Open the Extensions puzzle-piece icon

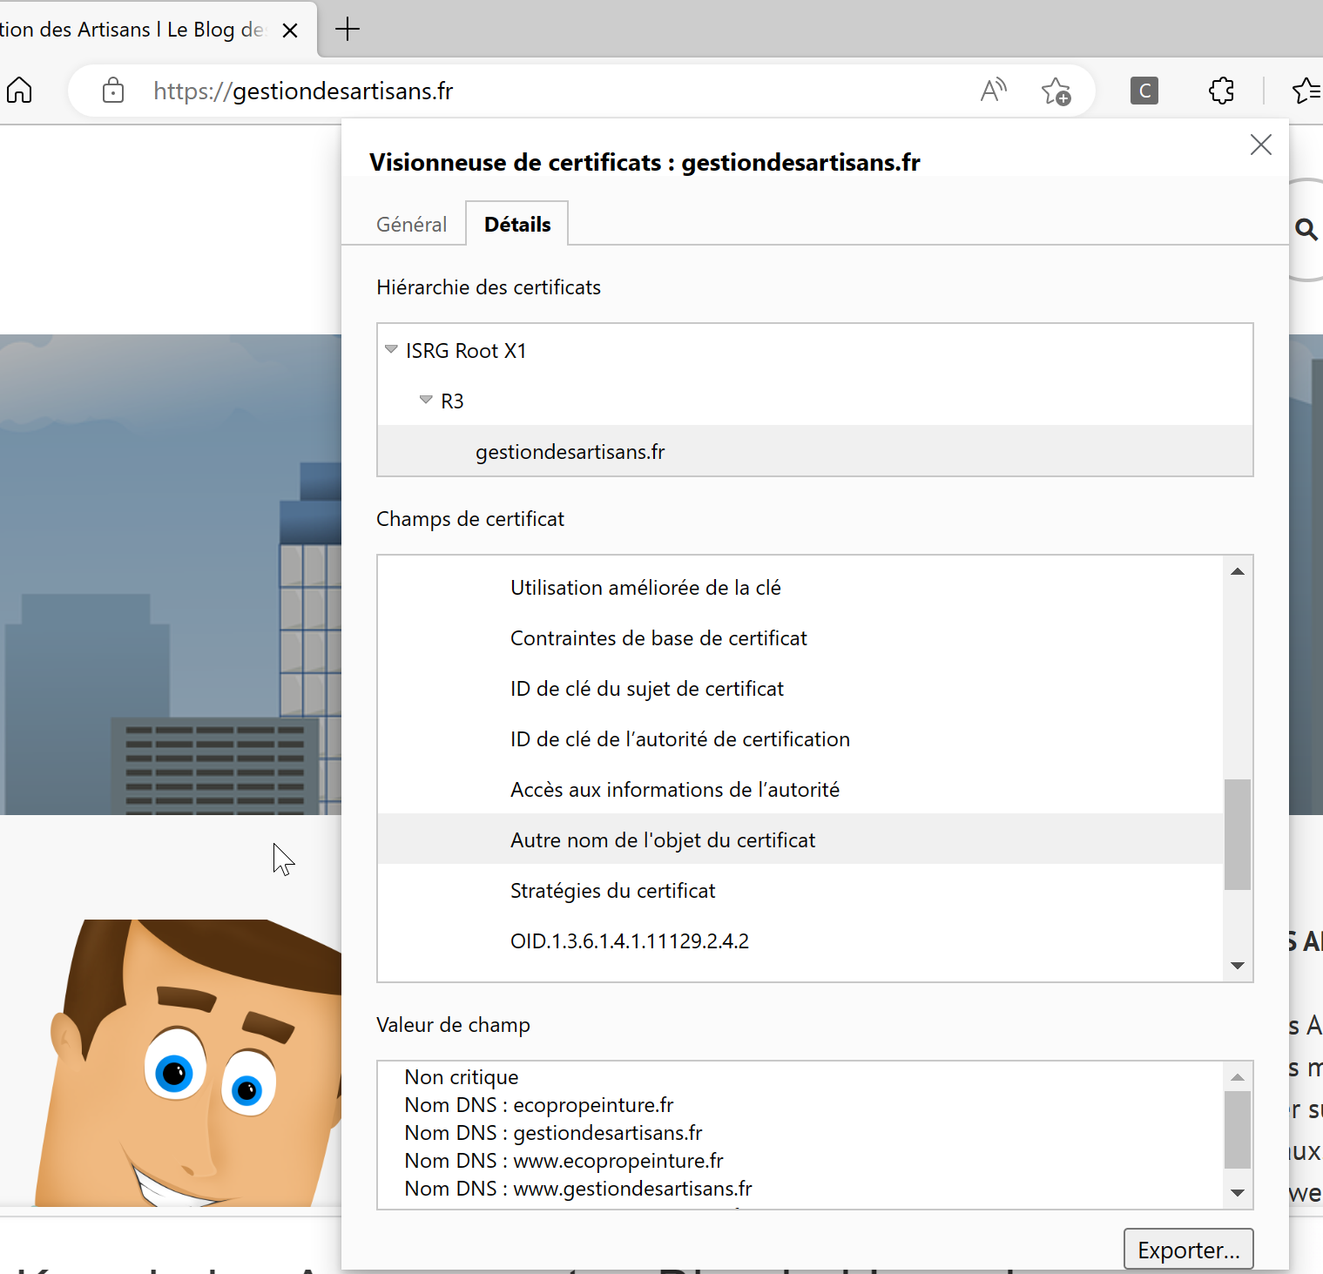pyautogui.click(x=1221, y=91)
